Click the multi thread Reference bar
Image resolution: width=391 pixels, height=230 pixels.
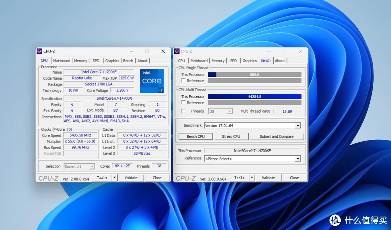(255, 103)
